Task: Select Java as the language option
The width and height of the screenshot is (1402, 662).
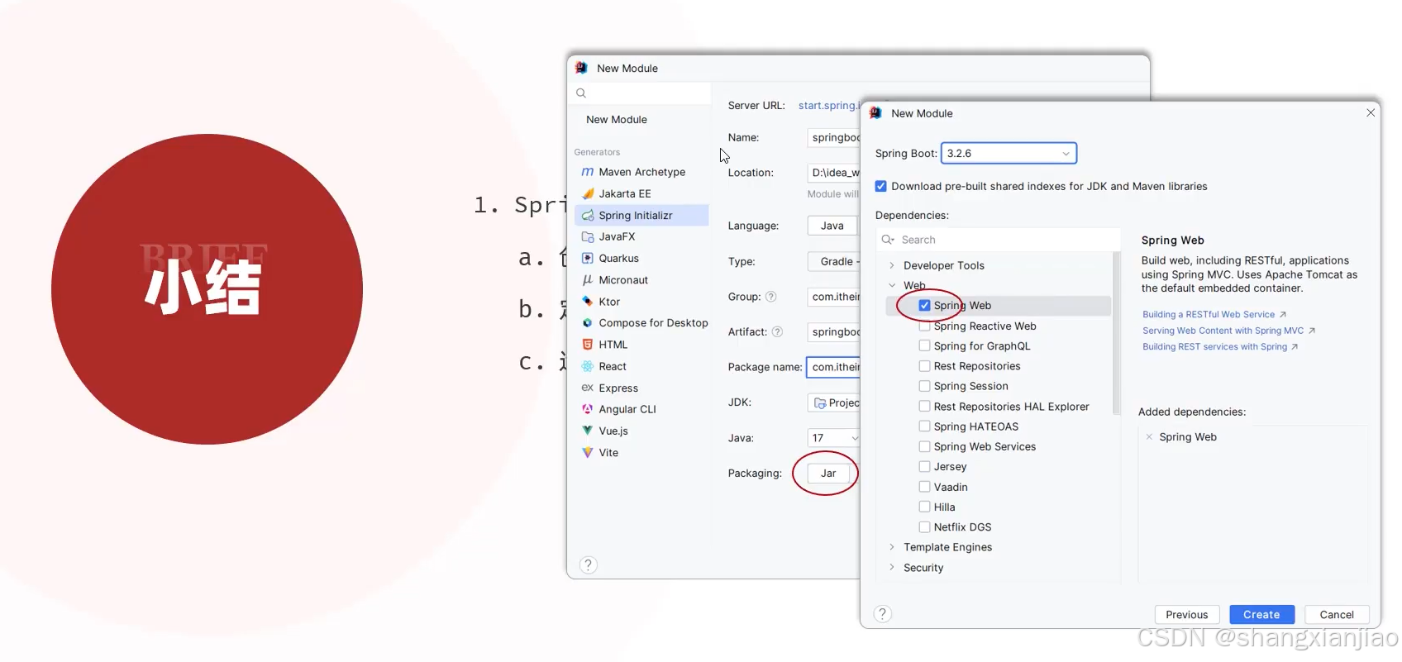Action: 832,226
